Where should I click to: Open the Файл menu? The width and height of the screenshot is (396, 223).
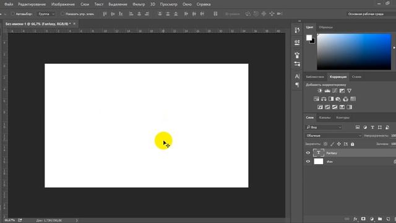[x=9, y=4]
